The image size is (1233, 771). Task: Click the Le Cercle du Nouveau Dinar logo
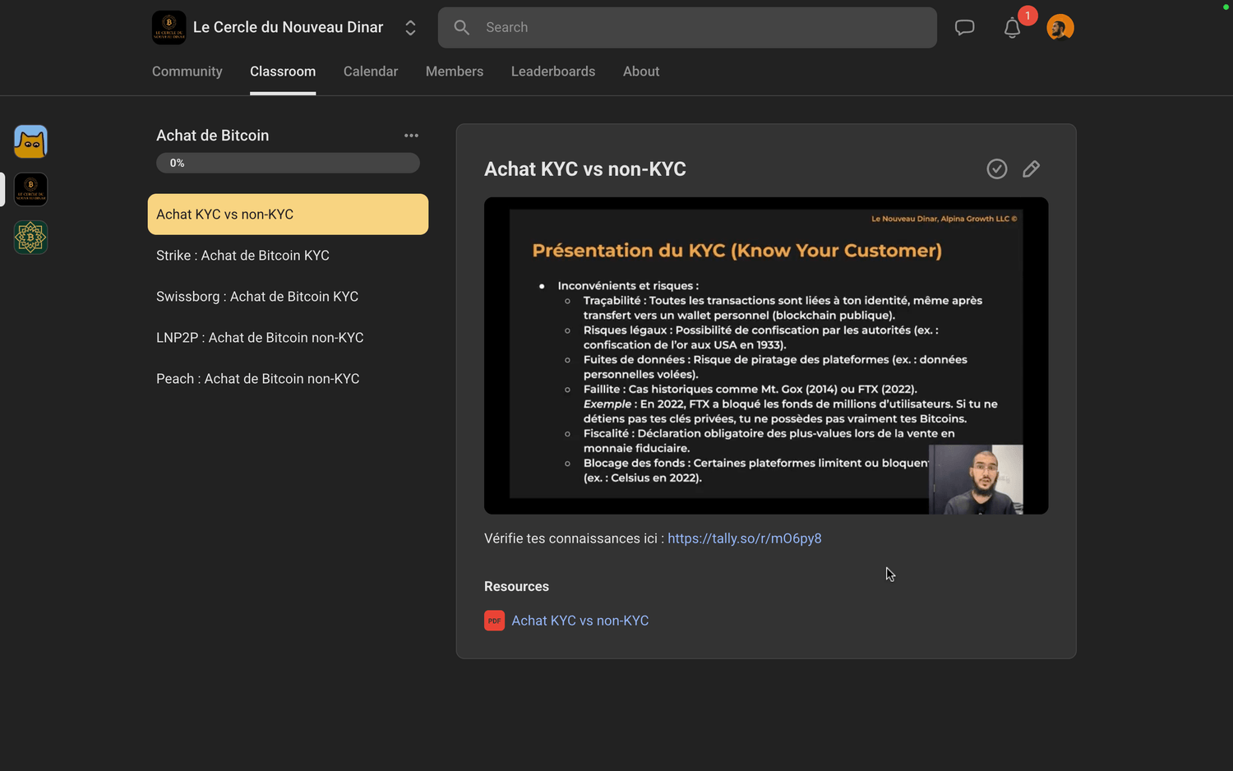click(x=169, y=27)
